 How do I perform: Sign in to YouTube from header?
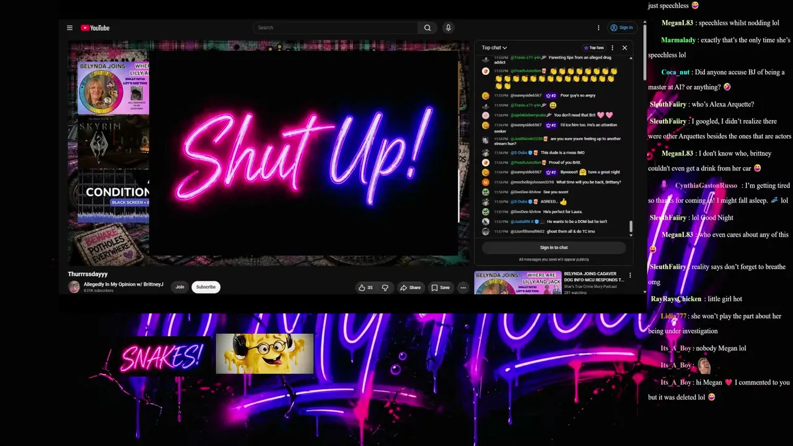[x=621, y=28]
